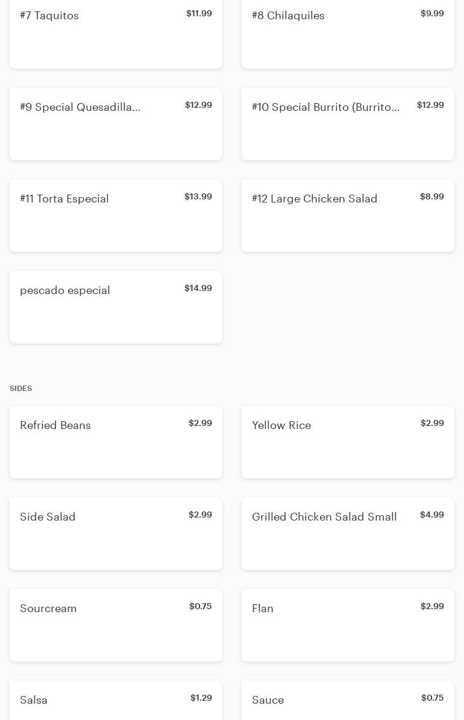Image resolution: width=464 pixels, height=720 pixels.
Task: Open #10 Special Burrito item
Action: [x=348, y=124]
